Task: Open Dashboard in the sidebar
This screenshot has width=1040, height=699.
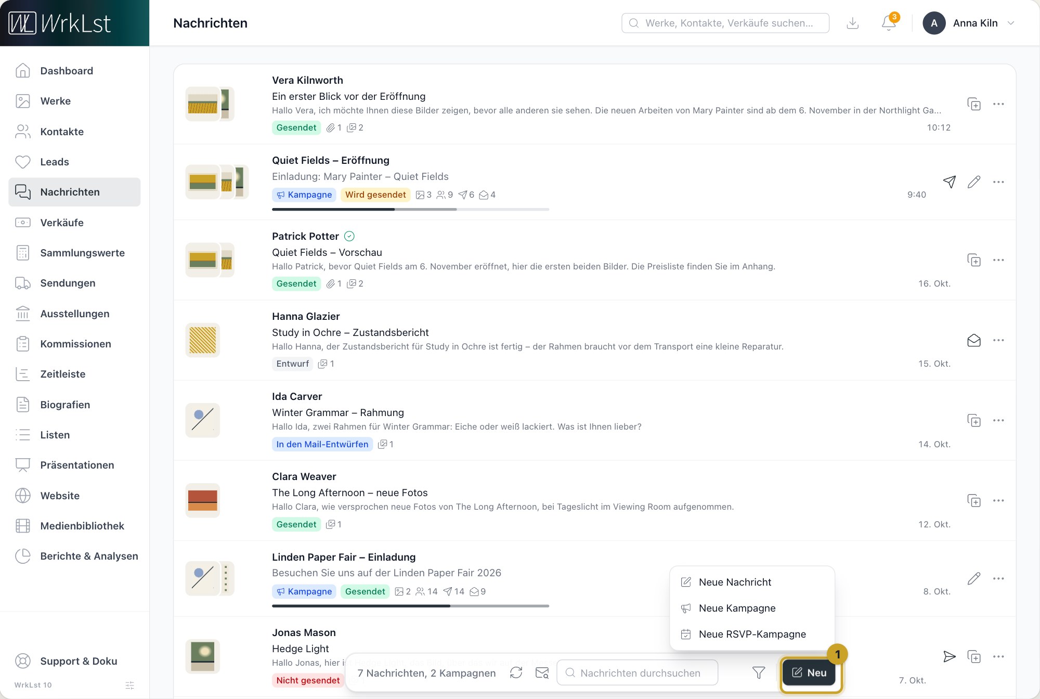Action: tap(74, 71)
